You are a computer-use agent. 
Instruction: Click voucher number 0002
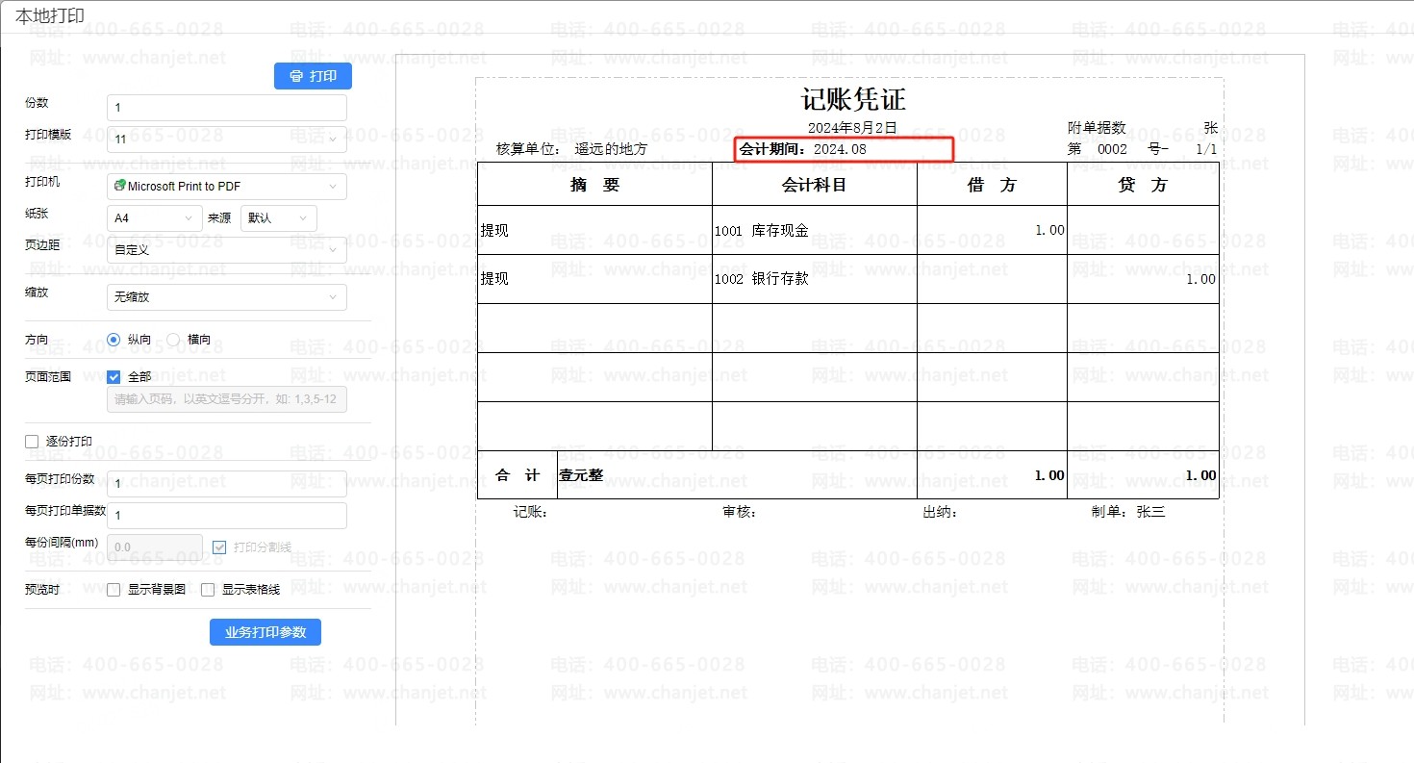click(1112, 149)
